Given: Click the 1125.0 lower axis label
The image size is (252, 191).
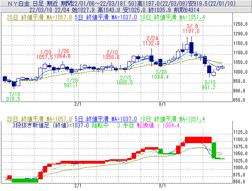Looking at the screenshot, I should (x=240, y=132).
